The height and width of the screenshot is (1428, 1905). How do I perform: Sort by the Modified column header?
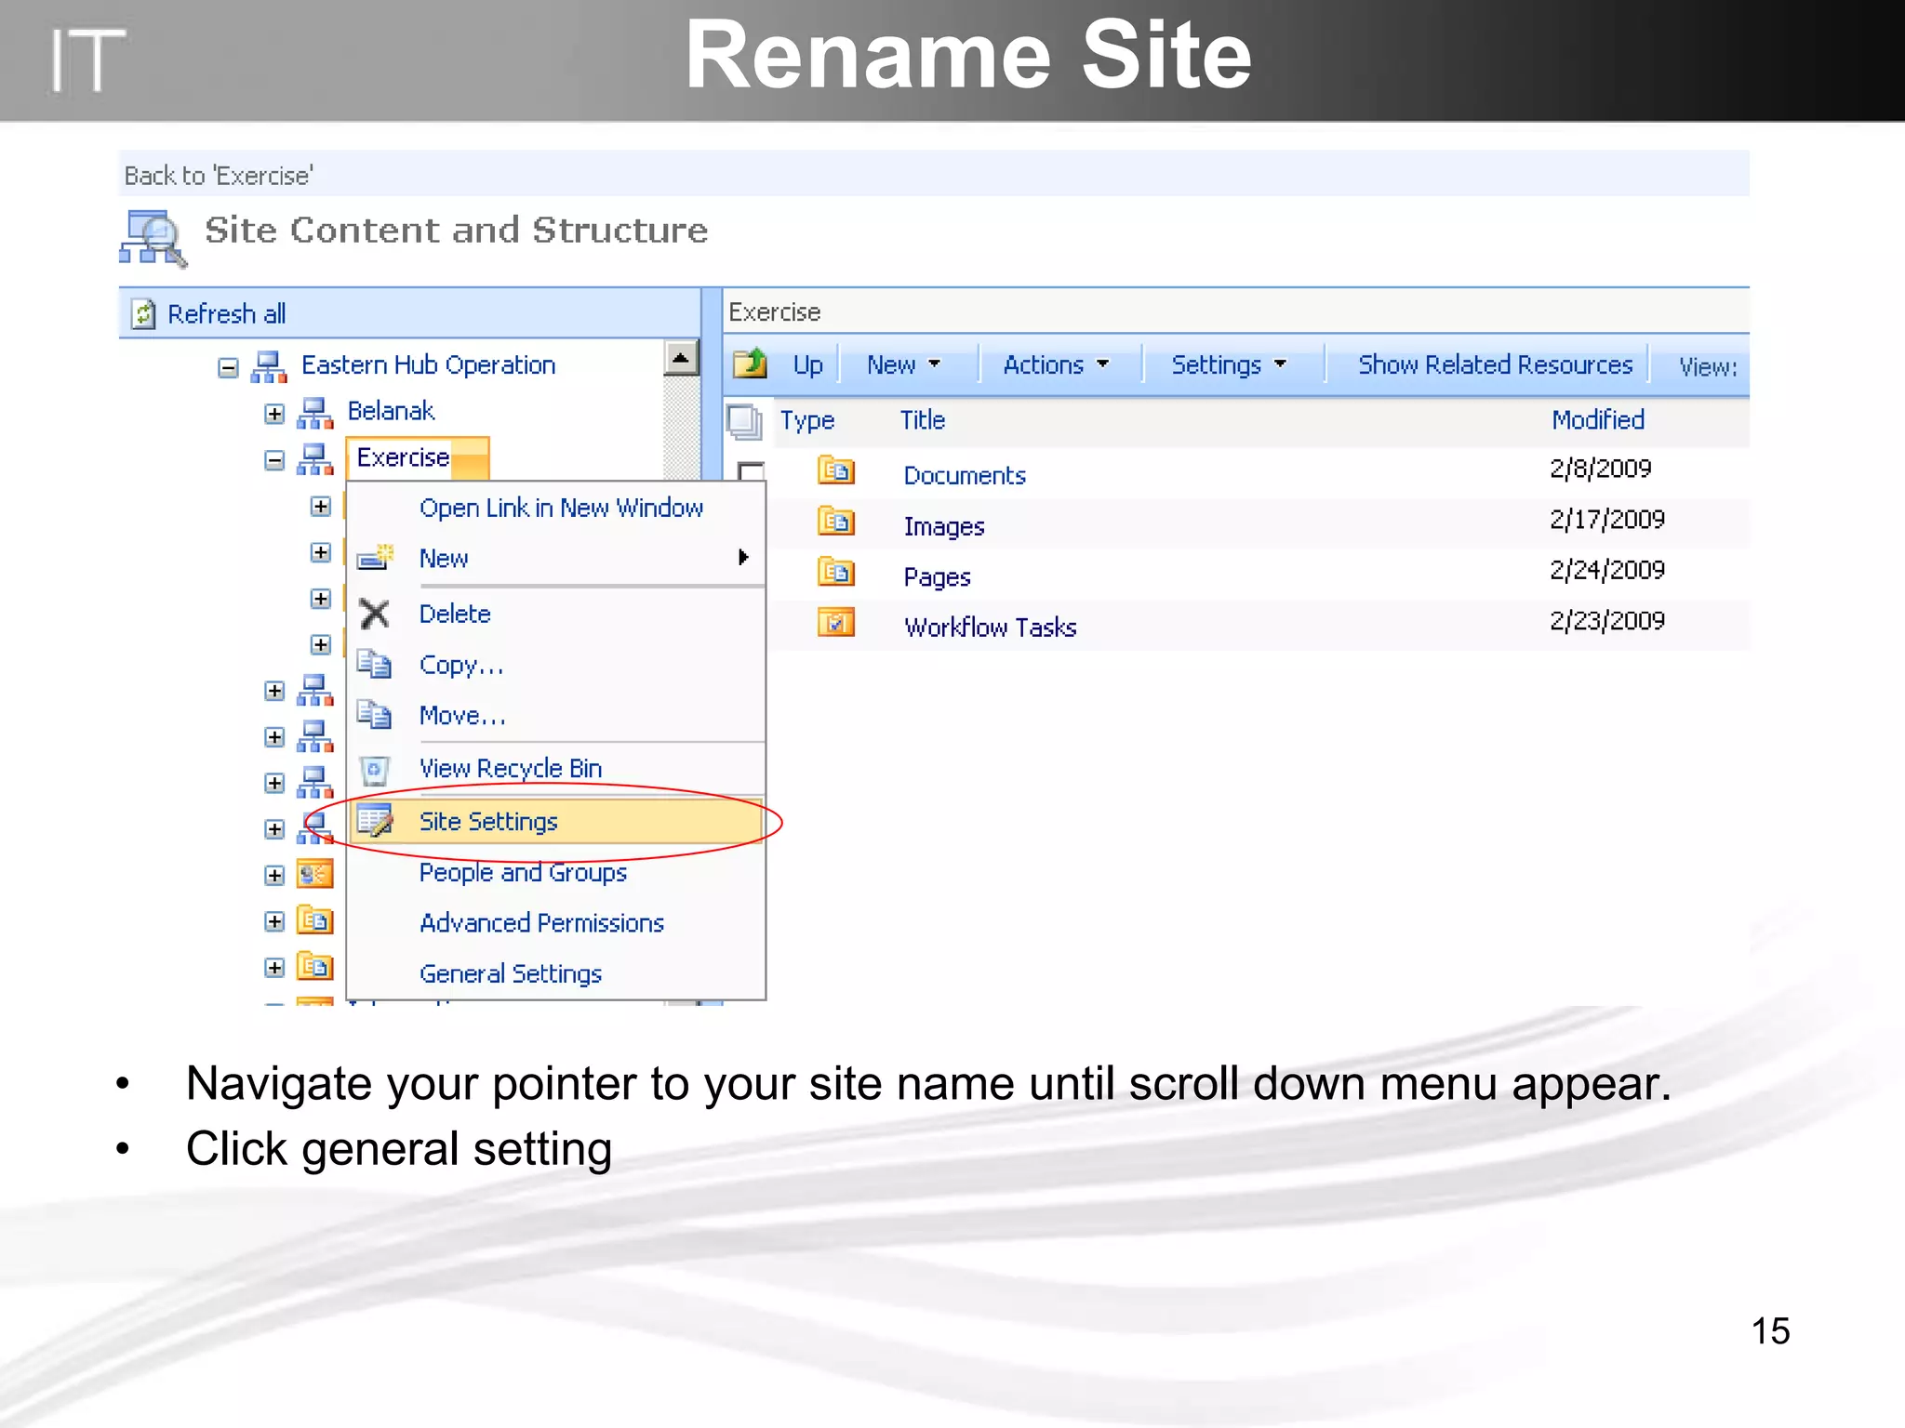pyautogui.click(x=1598, y=419)
